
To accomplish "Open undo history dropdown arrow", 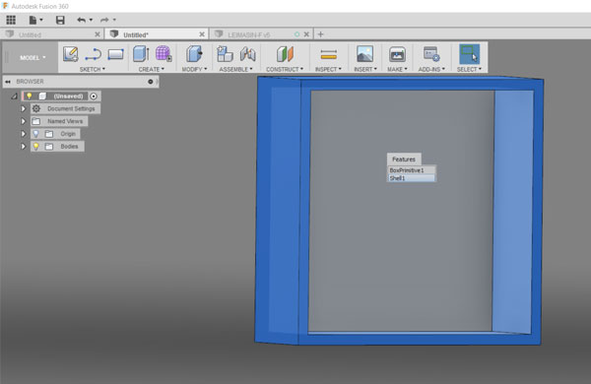I will [91, 20].
